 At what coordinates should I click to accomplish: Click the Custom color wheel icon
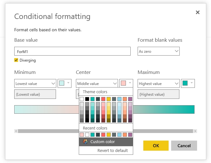tap(85, 142)
